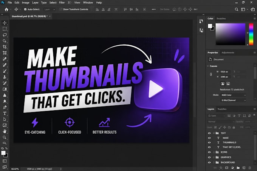Screen dimensions: 257x171
Task: Select the Path Selection arrow tool
Action: click(5, 119)
